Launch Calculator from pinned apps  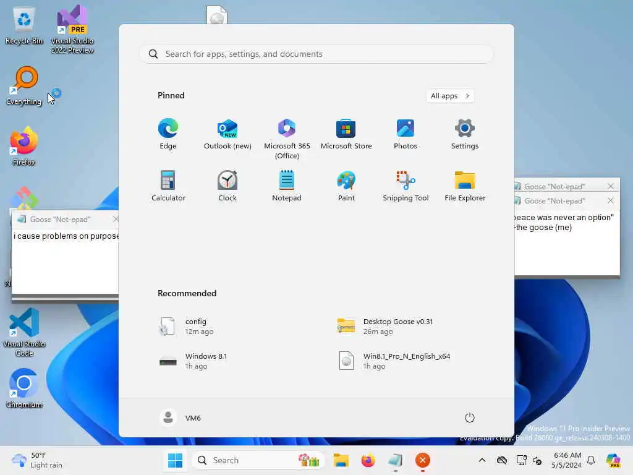click(168, 186)
